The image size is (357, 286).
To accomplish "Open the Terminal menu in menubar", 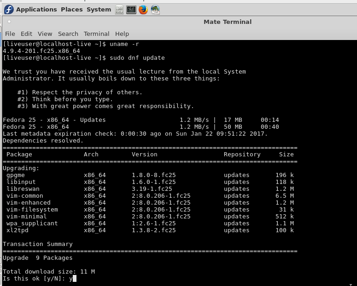I will [97, 34].
